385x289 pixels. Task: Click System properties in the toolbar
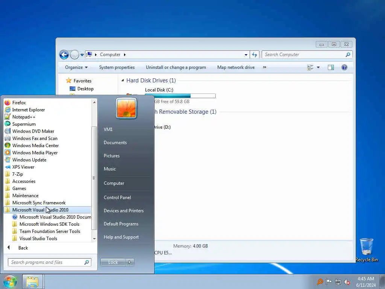pos(117,67)
